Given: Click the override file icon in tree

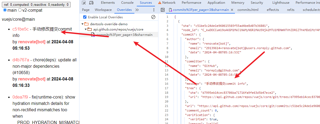Looking at the screenshot, I should [x=93, y=35].
